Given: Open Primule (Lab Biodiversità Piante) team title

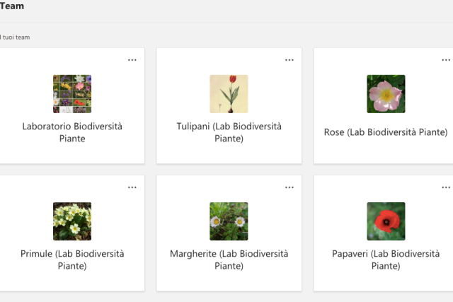Looking at the screenshot, I should [x=72, y=260].
